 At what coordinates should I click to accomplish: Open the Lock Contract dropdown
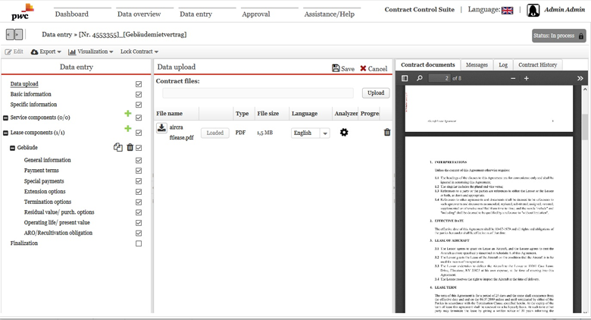pyautogui.click(x=139, y=52)
